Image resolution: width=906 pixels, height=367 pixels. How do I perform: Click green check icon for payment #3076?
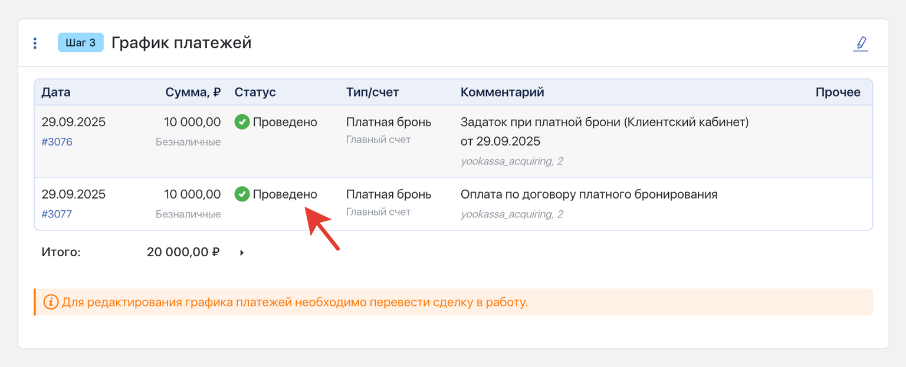tap(242, 122)
